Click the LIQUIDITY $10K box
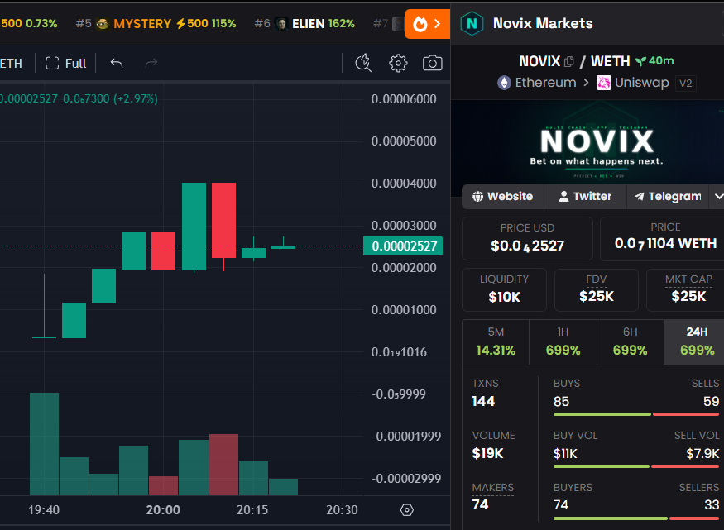This screenshot has width=724, height=530. 504,290
